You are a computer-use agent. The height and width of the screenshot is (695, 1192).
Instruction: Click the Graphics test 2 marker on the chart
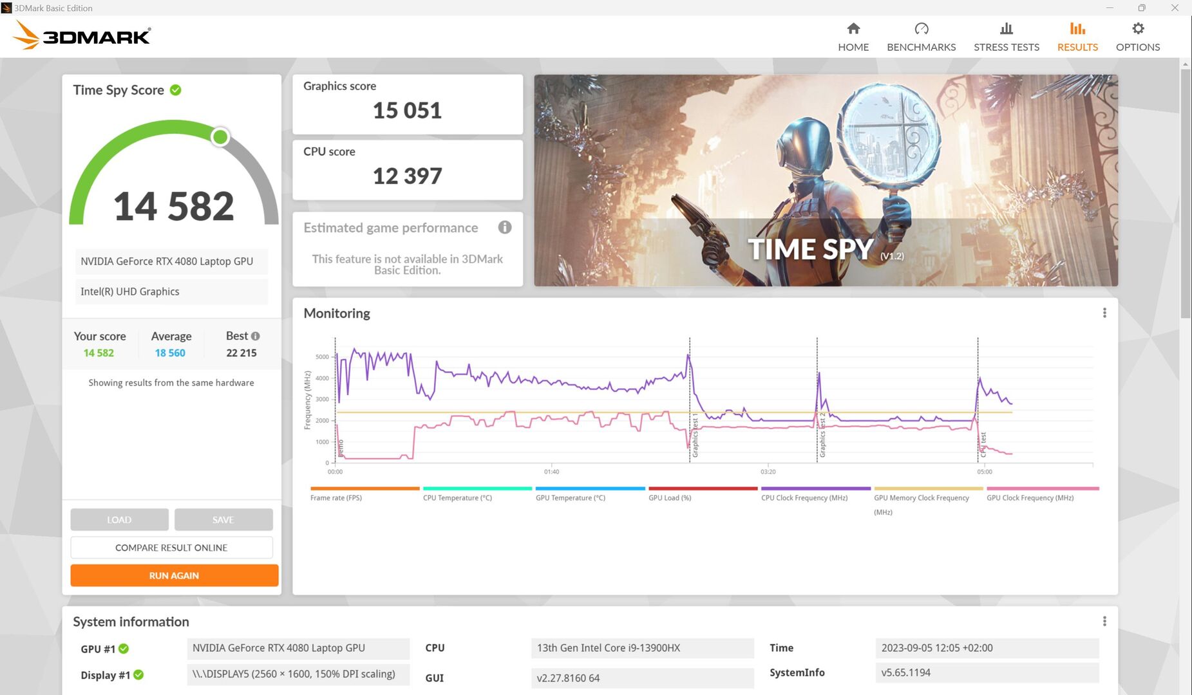[822, 436]
